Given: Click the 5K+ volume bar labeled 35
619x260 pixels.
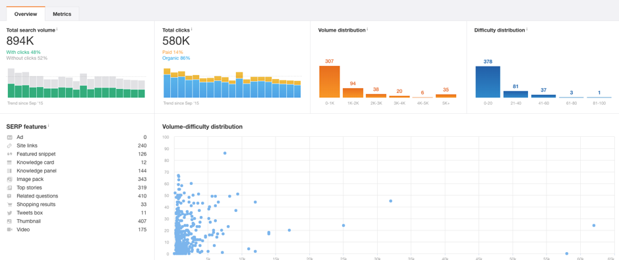Looking at the screenshot, I should (x=446, y=95).
